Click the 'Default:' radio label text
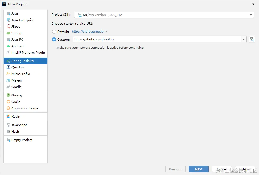The width and height of the screenshot is (259, 175). click(63, 32)
